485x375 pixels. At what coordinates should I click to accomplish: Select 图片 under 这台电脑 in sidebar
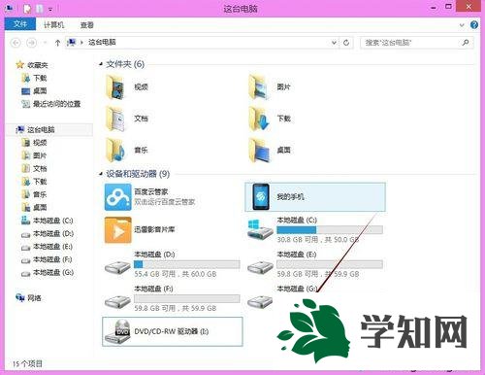tap(40, 155)
